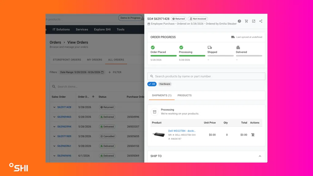Open the STOREFRONT ORDERS tab
The image size is (313, 176).
coord(67,60)
